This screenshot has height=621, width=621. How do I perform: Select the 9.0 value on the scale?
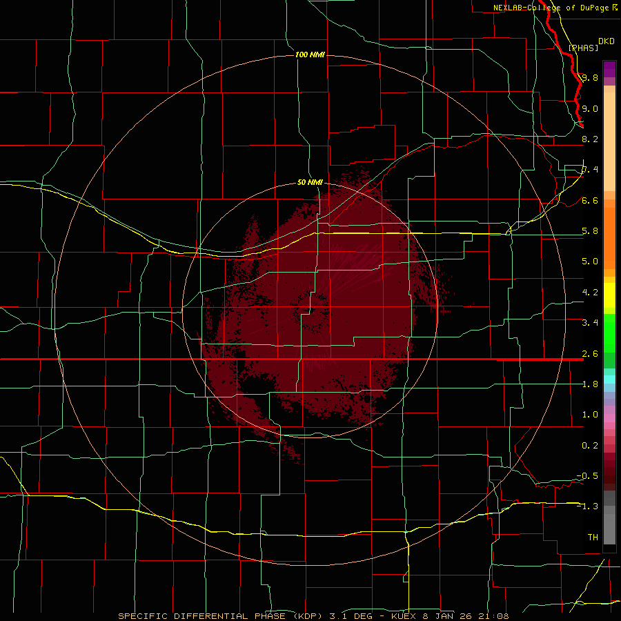coord(590,108)
